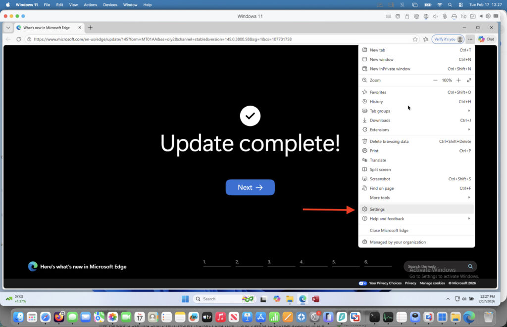The height and width of the screenshot is (327, 507).
Task: Open the Manage cookies link
Action: (x=432, y=283)
